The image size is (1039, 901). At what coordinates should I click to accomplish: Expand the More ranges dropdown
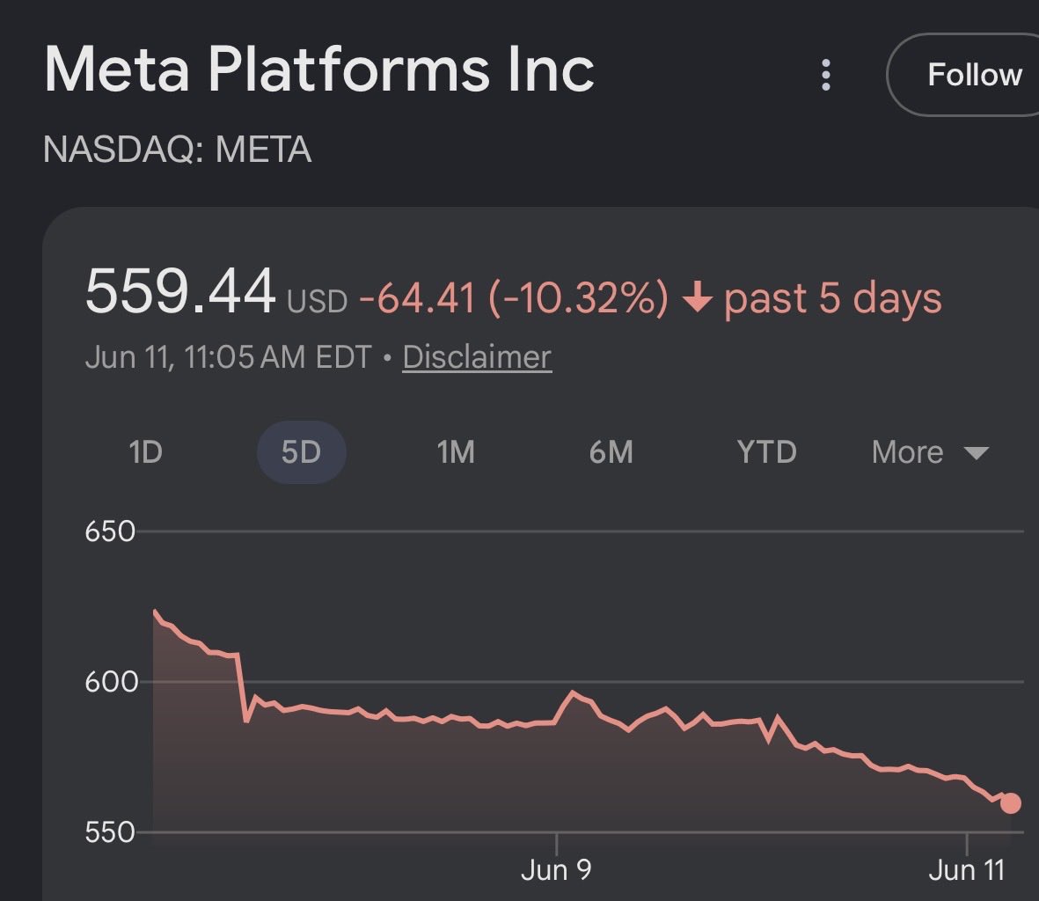(x=930, y=452)
